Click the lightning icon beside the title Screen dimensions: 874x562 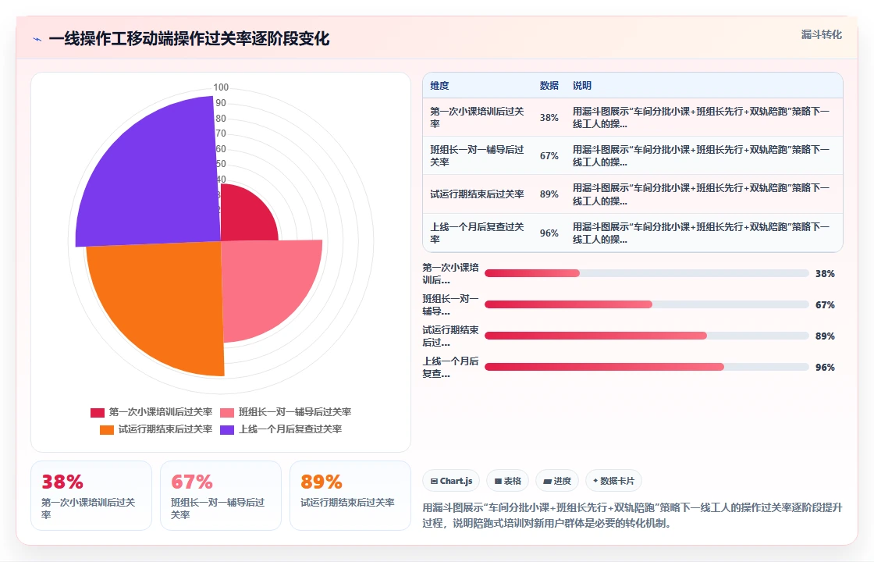pos(37,40)
